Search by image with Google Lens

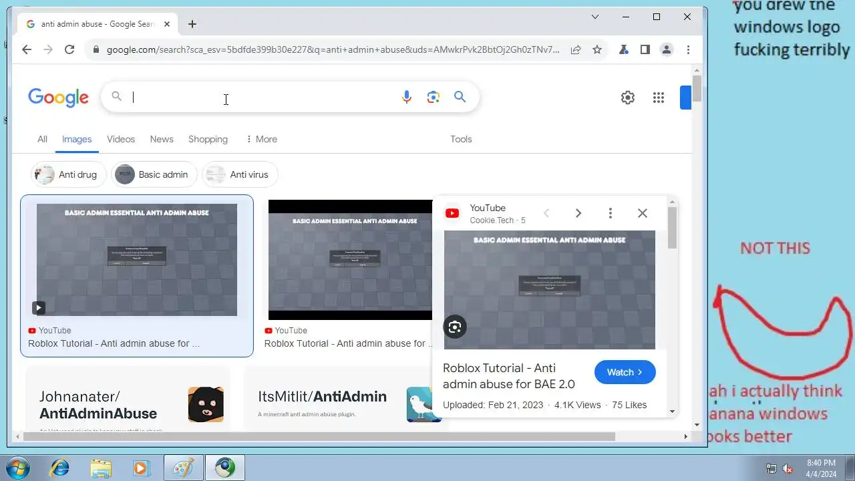[x=434, y=98]
